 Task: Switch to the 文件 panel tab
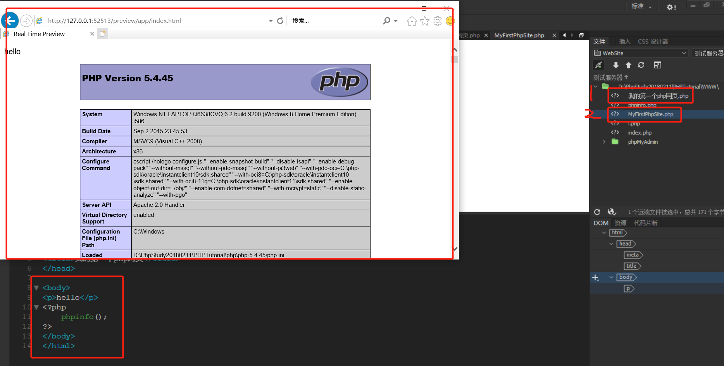599,41
